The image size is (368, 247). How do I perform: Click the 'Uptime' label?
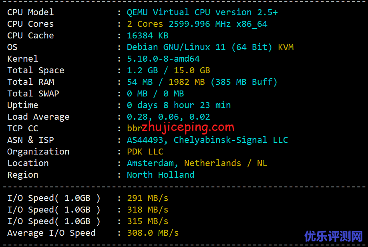23,105
